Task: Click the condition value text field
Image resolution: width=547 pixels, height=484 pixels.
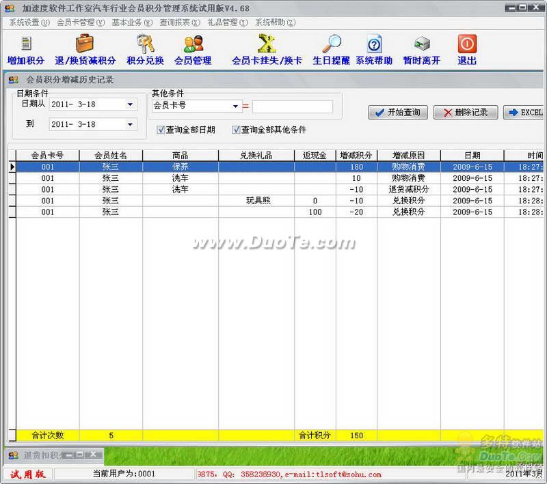Action: [x=292, y=106]
